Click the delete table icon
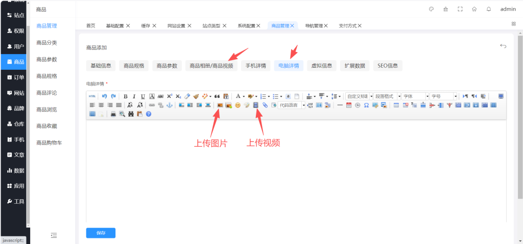 click(x=406, y=105)
